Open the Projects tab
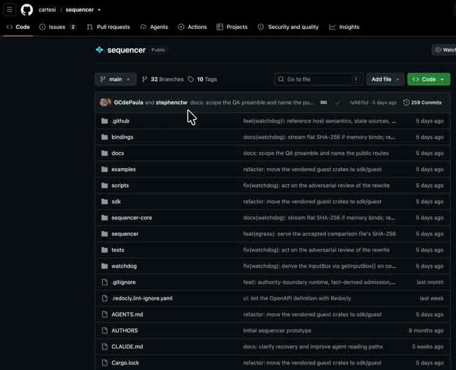This screenshot has width=456, height=370. (232, 27)
